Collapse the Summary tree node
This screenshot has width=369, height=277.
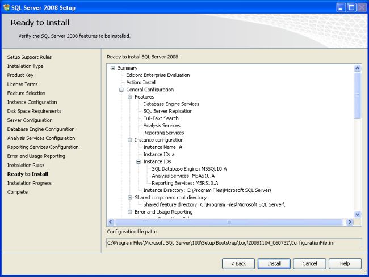point(113,68)
